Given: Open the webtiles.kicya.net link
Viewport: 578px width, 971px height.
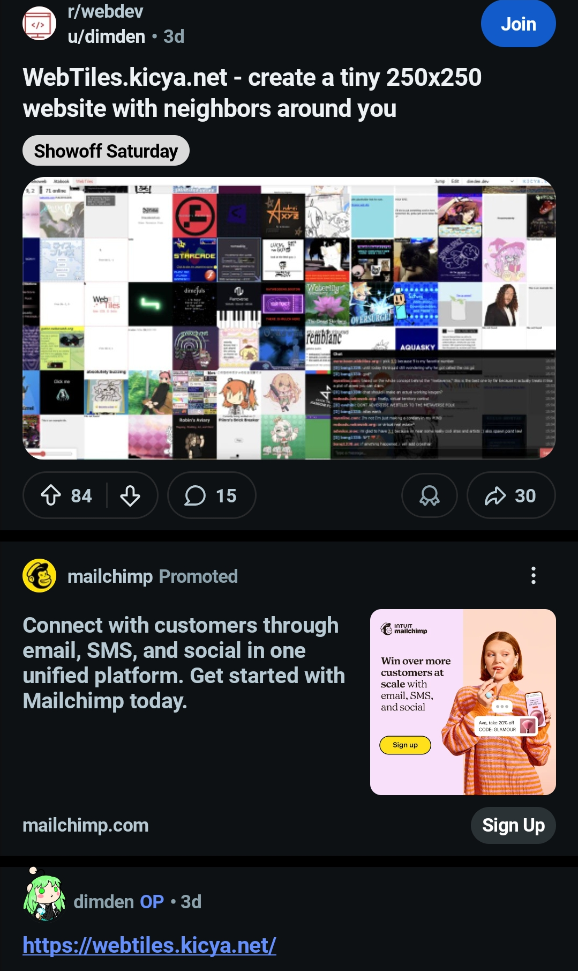Looking at the screenshot, I should (149, 945).
